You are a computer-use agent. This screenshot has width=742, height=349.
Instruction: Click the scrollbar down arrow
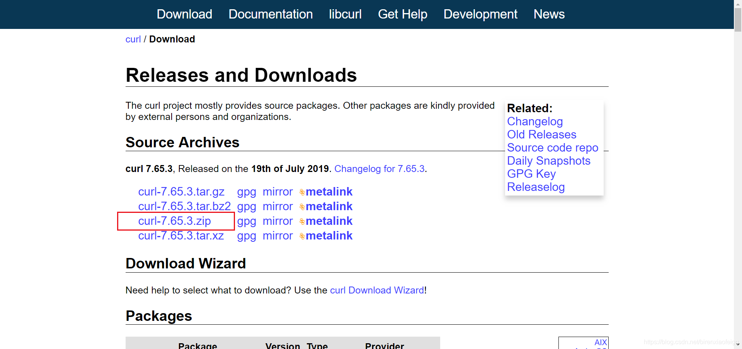(738, 345)
